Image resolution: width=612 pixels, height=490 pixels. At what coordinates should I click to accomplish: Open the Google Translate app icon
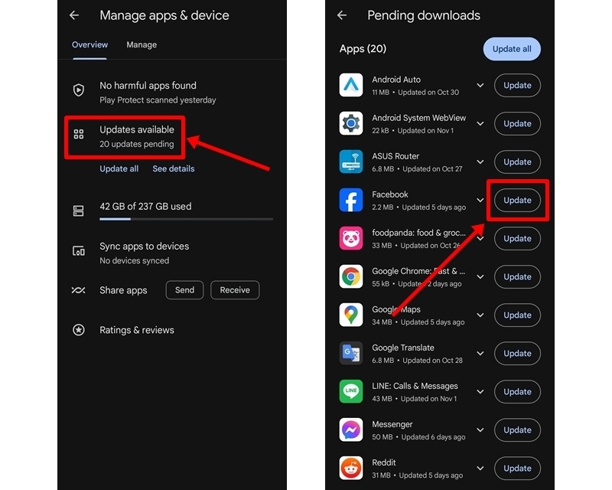(x=351, y=353)
